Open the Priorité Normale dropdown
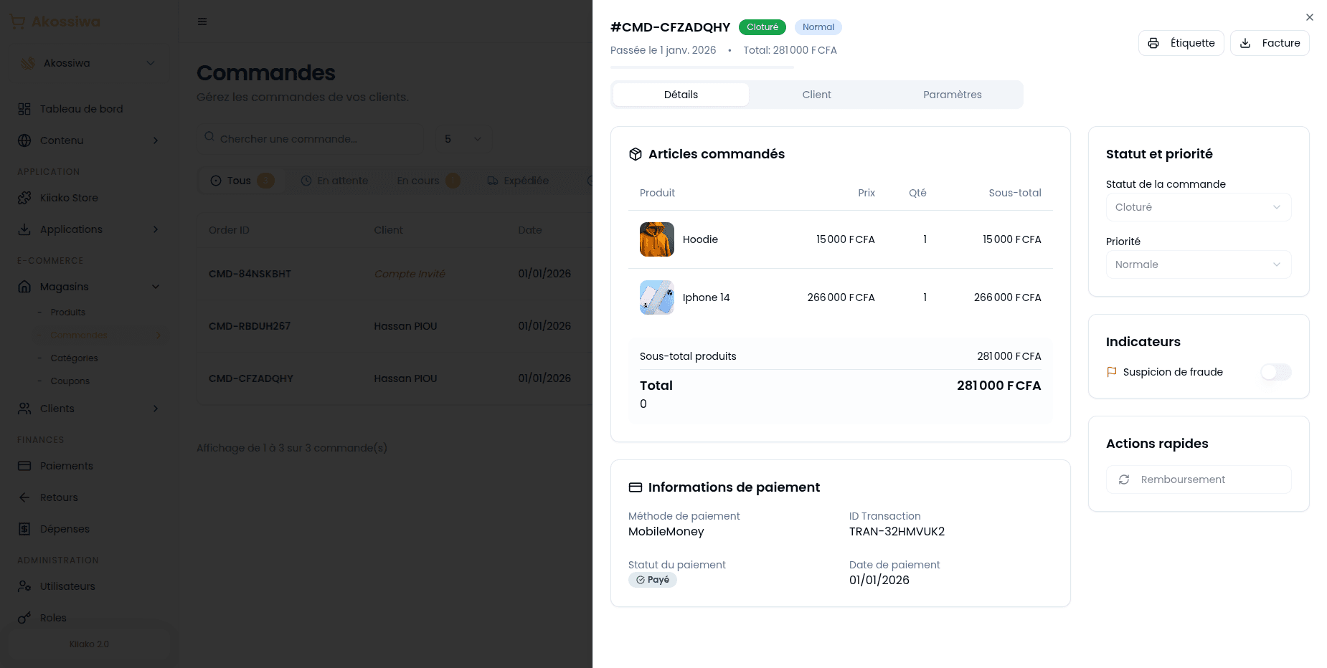Viewport: 1327px width, 668px height. pos(1199,264)
